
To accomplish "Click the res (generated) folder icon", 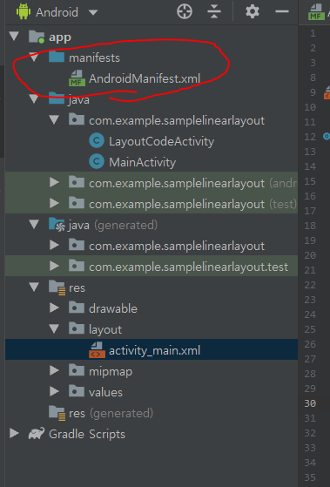I will [x=57, y=413].
